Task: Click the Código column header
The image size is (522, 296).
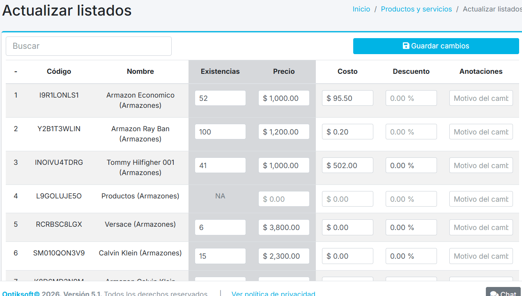Action: click(x=59, y=71)
